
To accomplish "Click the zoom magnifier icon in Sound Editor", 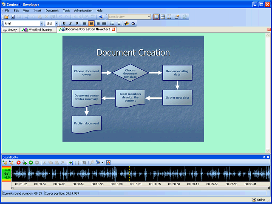I will pos(92,162).
